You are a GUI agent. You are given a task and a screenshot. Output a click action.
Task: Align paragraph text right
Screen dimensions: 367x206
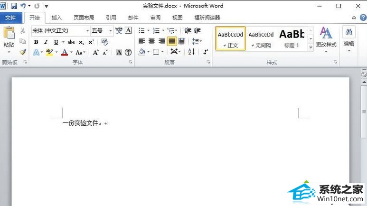(161, 41)
